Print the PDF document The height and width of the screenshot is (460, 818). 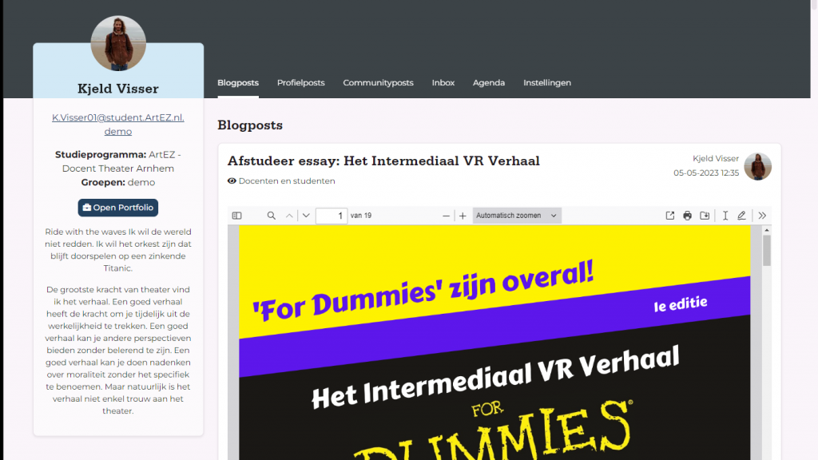point(688,216)
